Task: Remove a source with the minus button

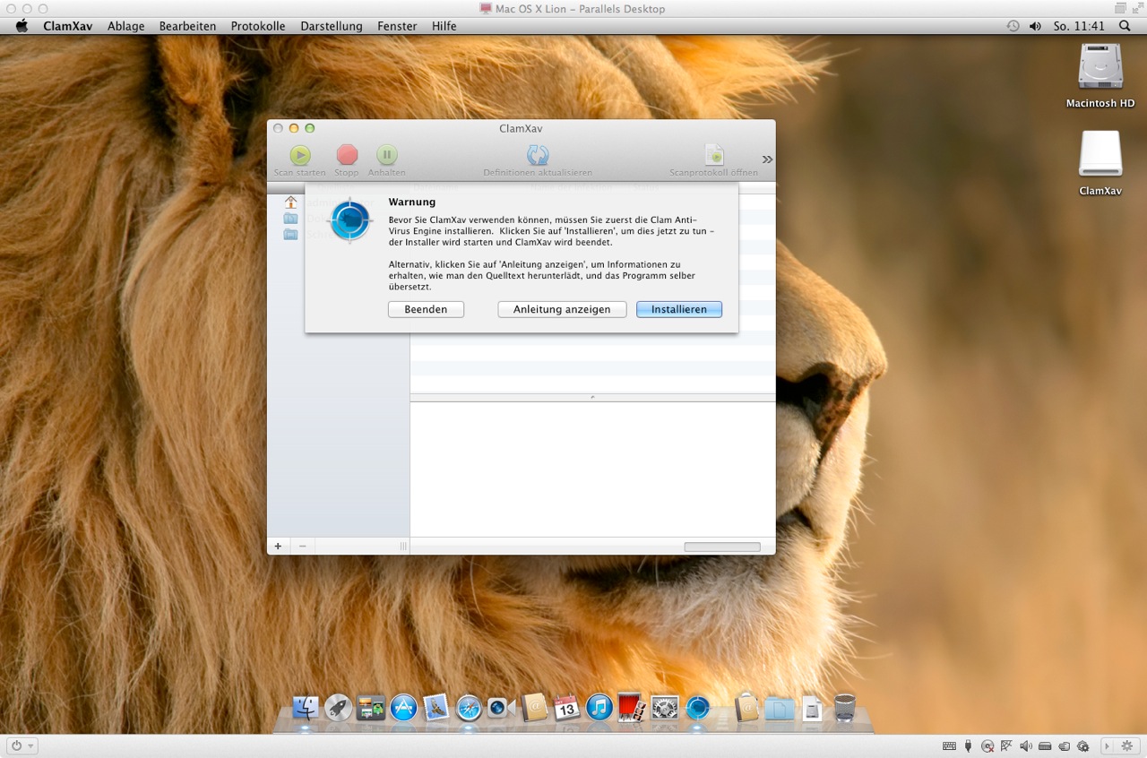Action: tap(302, 546)
